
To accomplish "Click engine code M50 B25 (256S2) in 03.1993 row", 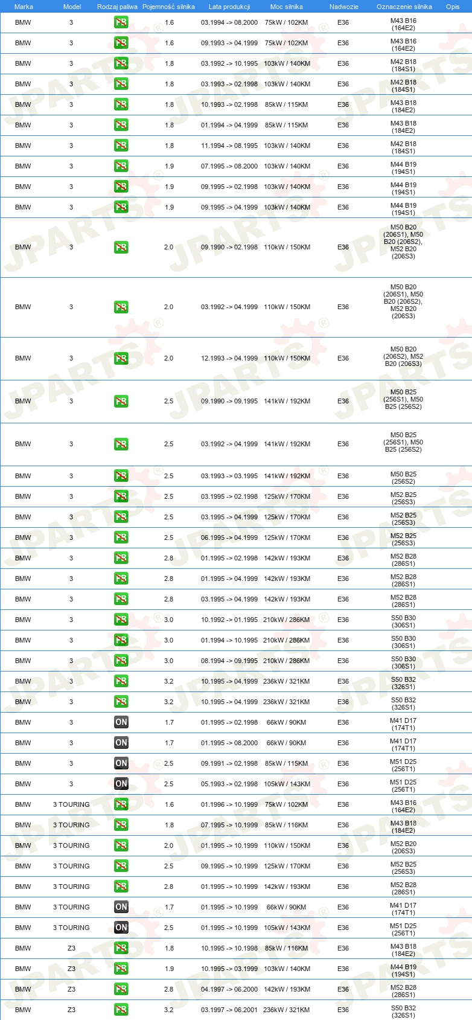I will (x=403, y=478).
